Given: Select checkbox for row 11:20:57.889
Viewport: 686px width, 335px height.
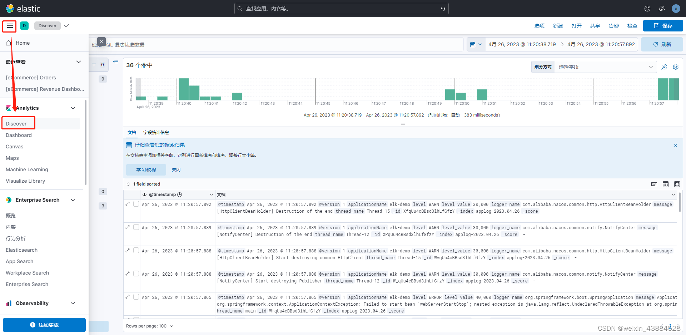Looking at the screenshot, I should tap(136, 227).
